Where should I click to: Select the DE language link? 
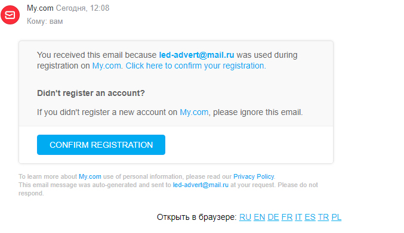point(273,218)
